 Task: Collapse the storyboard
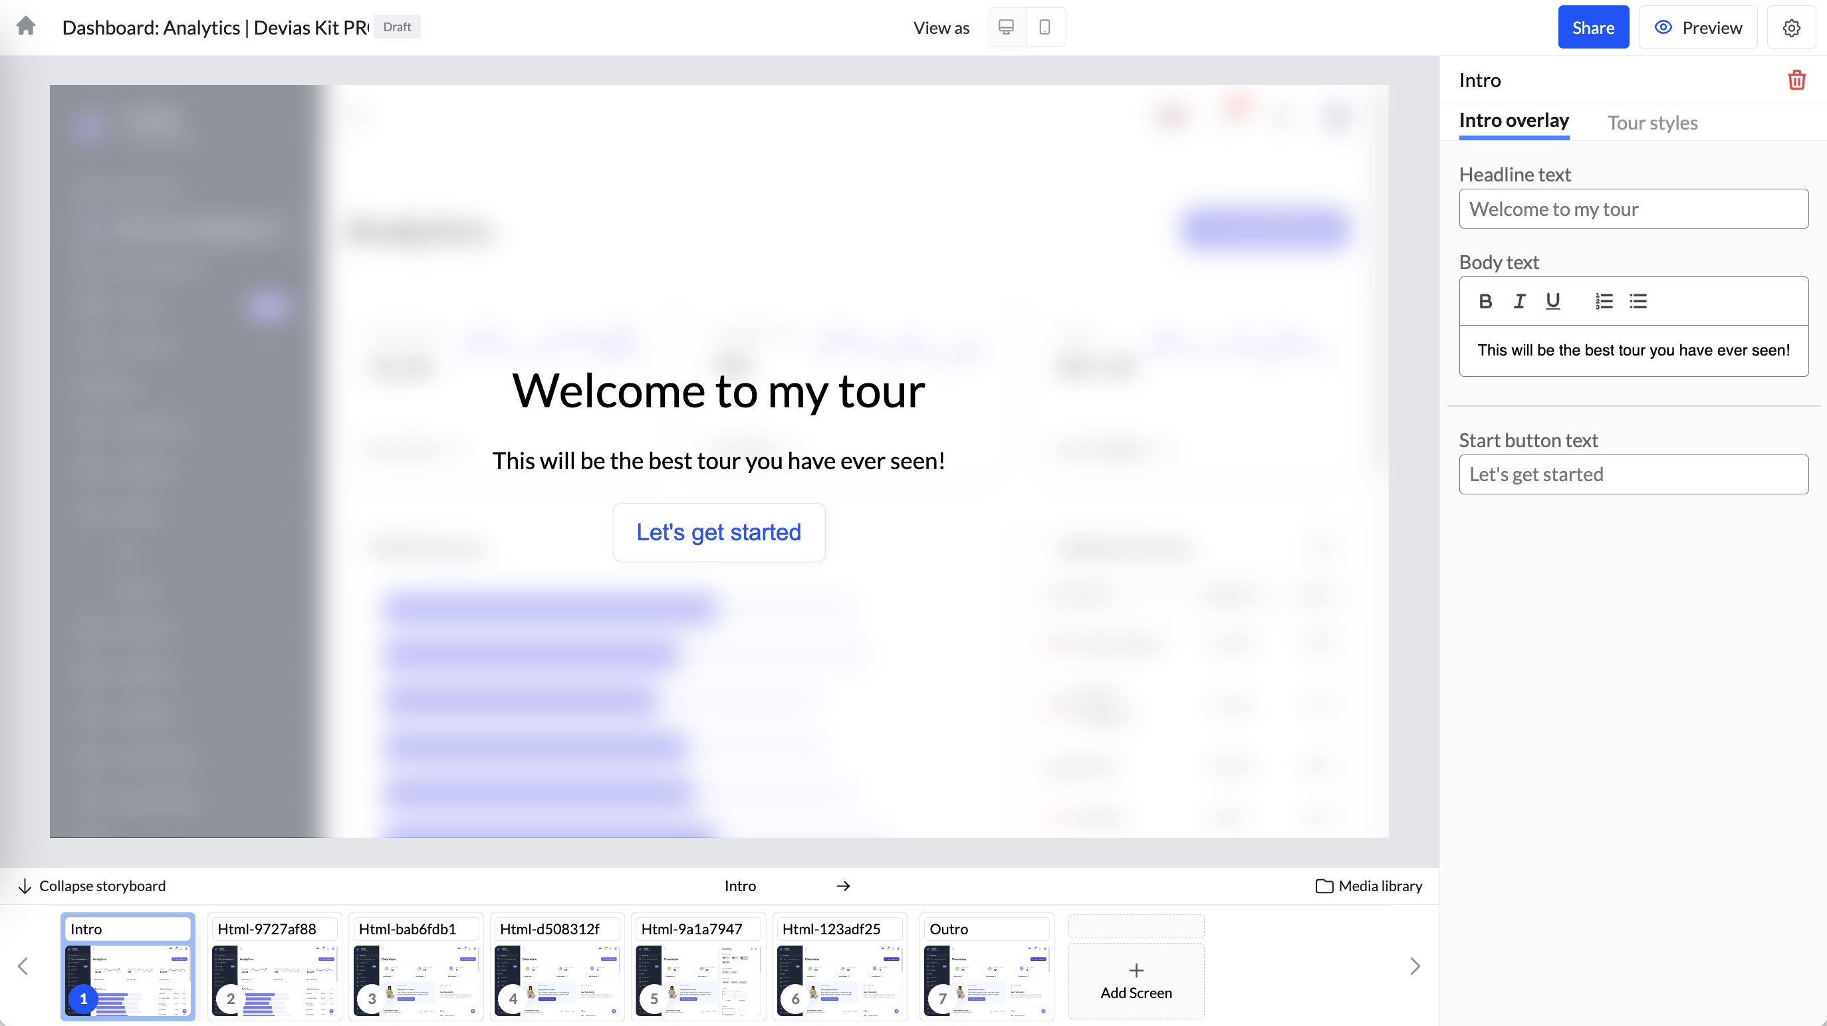[x=92, y=886]
